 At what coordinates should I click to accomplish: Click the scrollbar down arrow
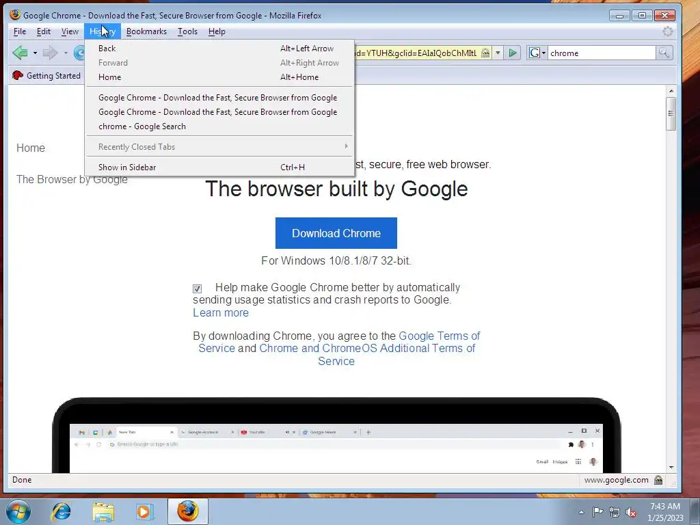671,467
